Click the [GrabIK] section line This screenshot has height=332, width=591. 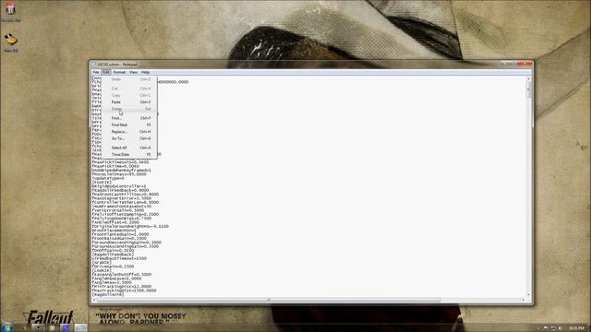[x=102, y=262]
